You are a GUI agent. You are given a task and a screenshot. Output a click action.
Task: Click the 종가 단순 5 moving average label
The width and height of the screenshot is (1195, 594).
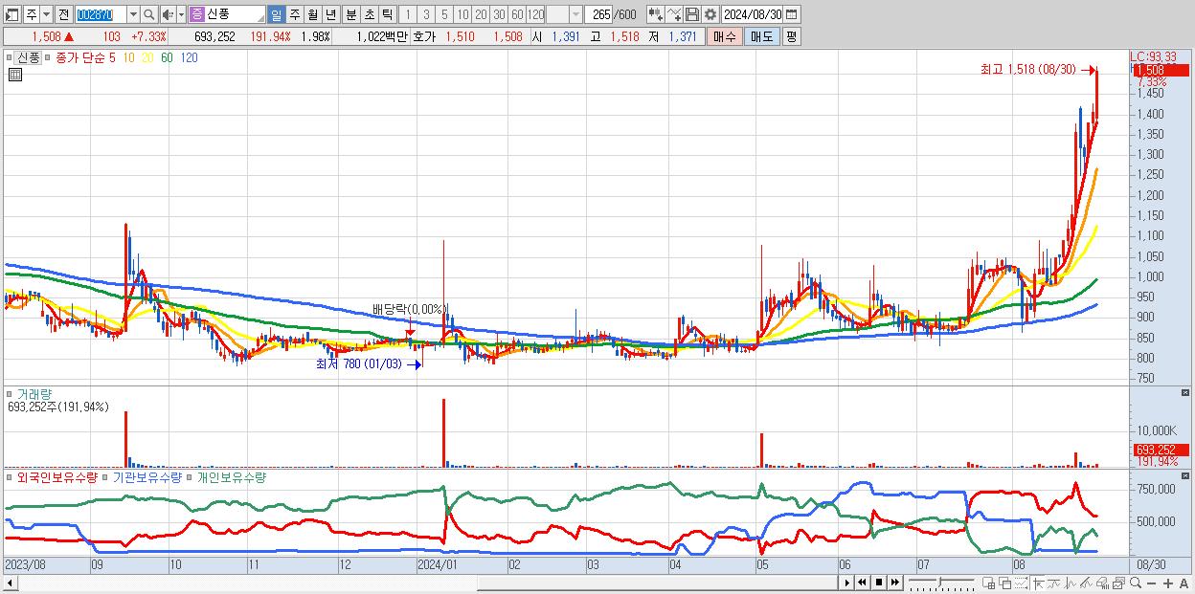click(85, 57)
